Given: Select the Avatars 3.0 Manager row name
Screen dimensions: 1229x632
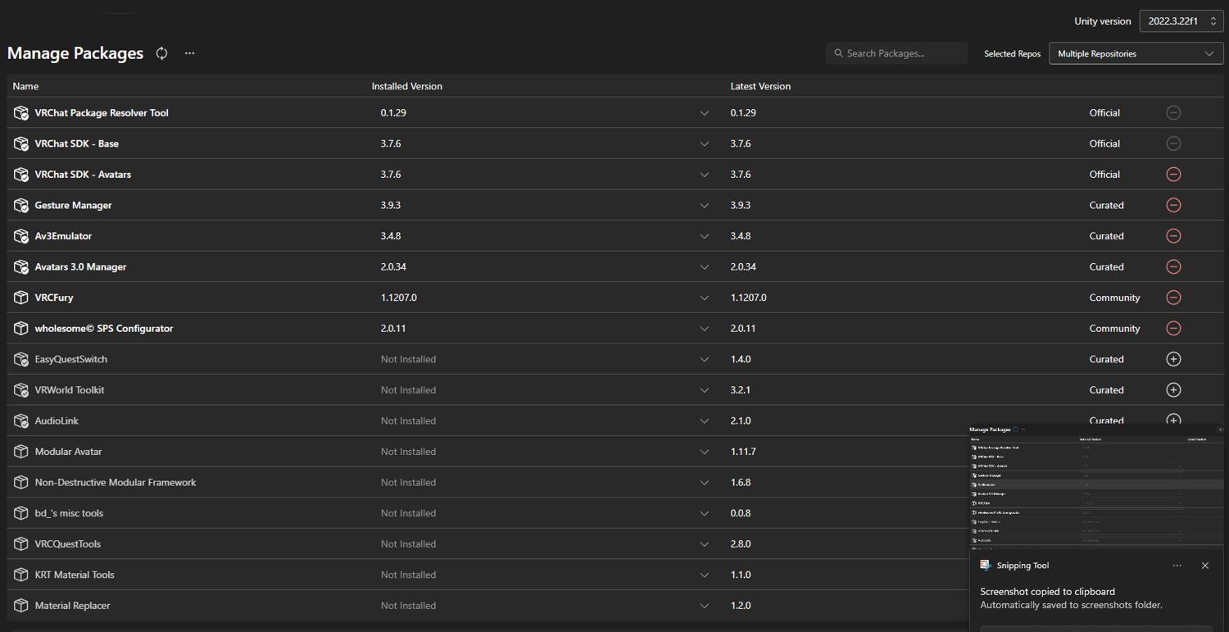Looking at the screenshot, I should (x=80, y=267).
